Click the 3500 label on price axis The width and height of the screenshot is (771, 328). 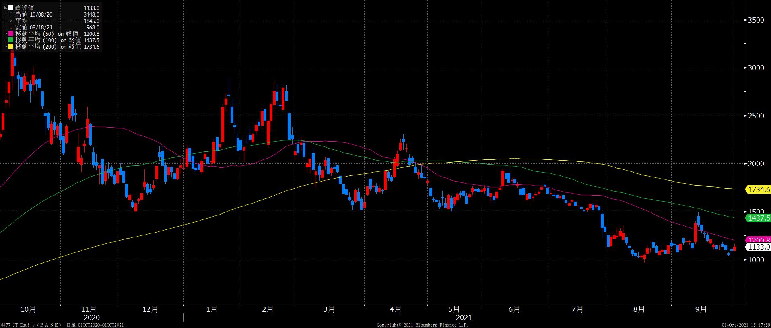[756, 20]
